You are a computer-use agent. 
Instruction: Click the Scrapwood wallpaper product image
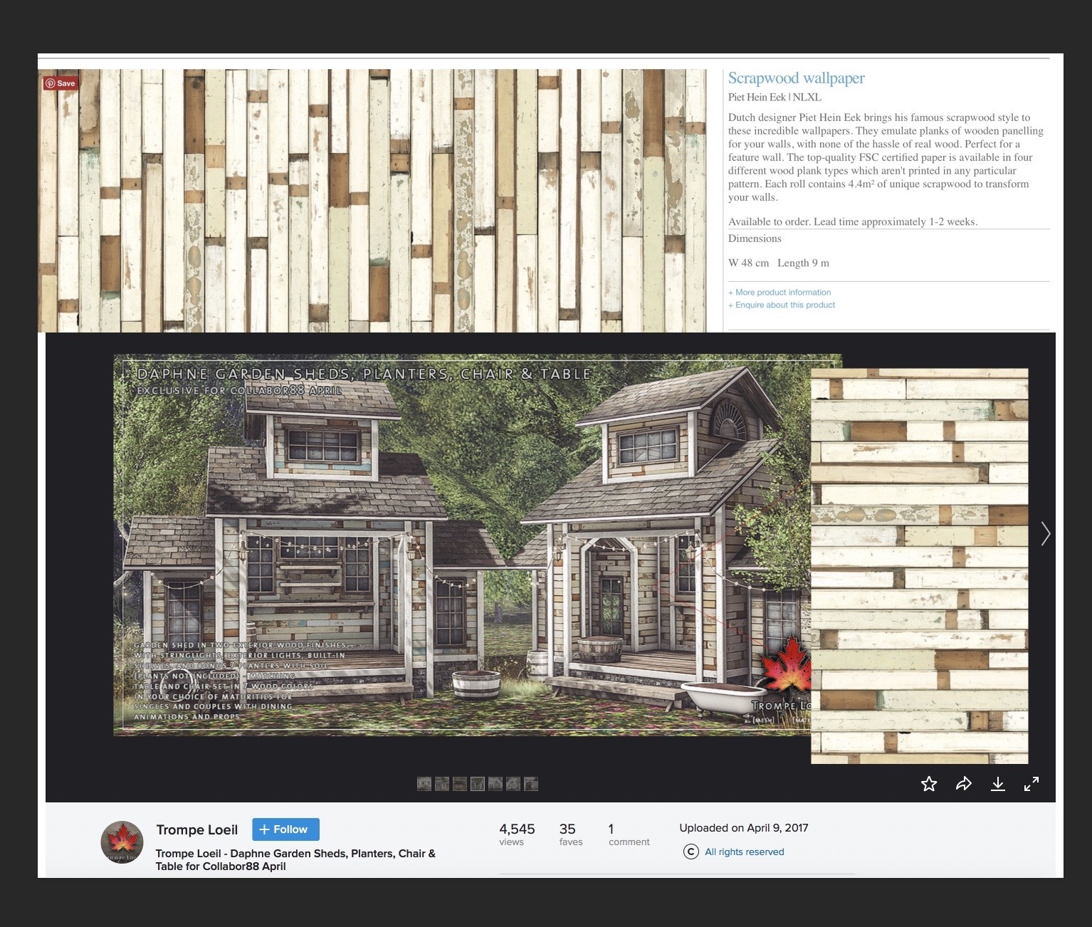pyautogui.click(x=372, y=201)
